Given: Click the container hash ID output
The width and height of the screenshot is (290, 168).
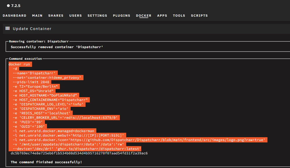Looking at the screenshot, I should pyautogui.click(x=79, y=153).
